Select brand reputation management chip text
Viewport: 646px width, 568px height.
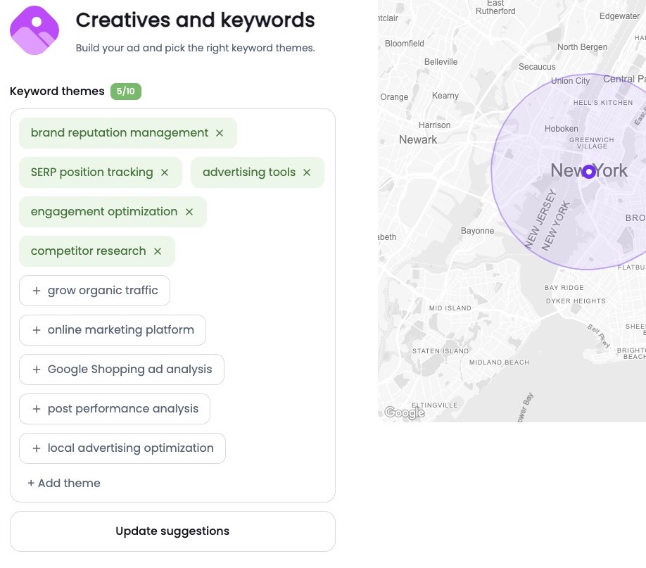[120, 133]
